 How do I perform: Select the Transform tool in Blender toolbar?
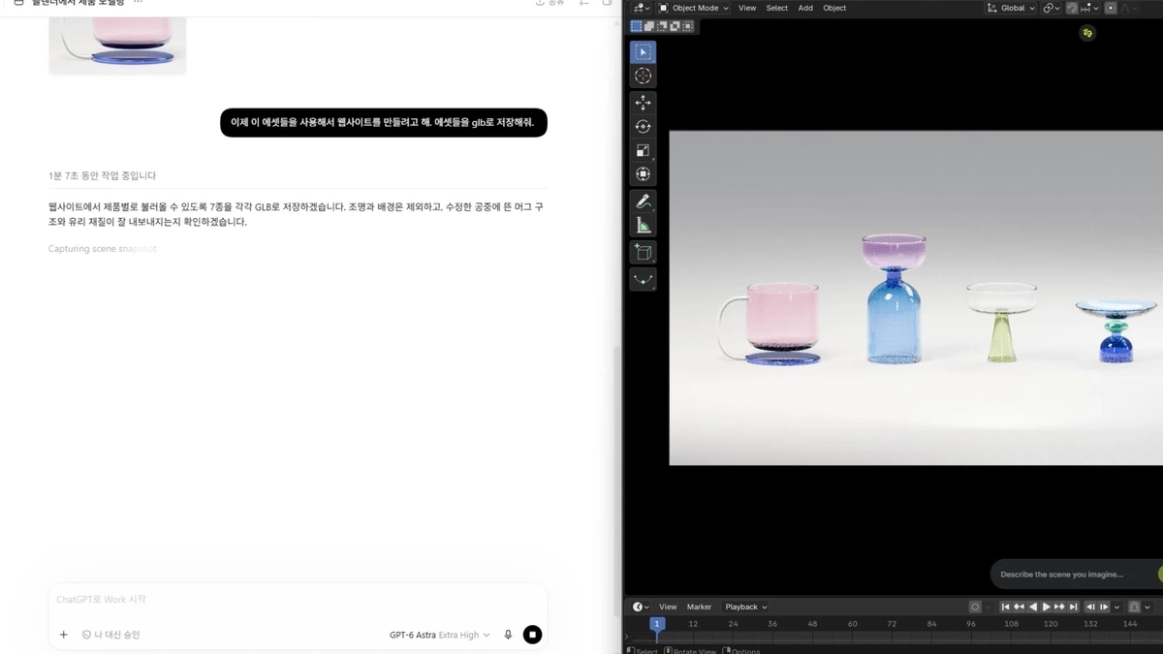pos(643,174)
